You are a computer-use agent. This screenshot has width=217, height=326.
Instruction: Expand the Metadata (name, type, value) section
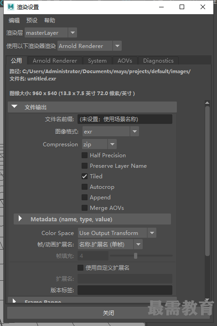[x=92, y=219]
